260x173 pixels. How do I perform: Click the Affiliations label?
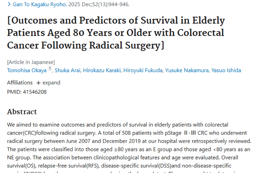tap(20, 83)
